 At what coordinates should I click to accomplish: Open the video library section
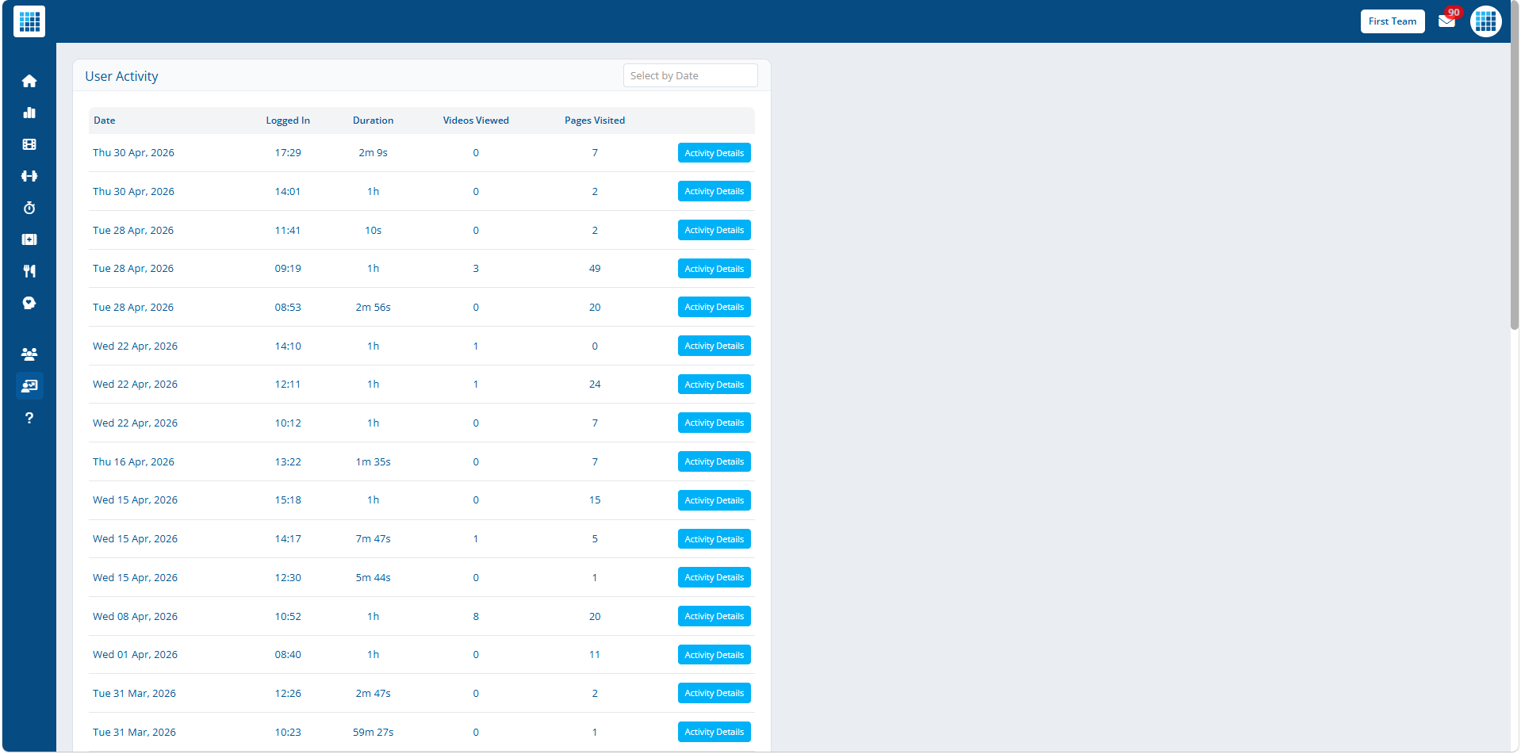[x=29, y=144]
